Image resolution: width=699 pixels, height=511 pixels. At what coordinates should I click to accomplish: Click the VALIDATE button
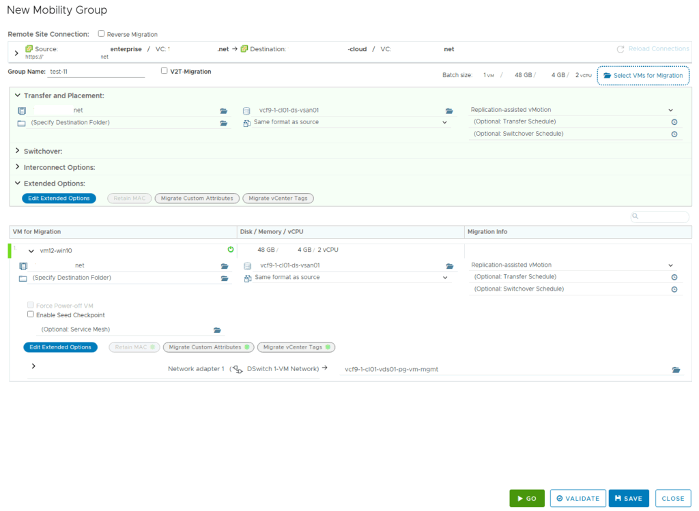click(577, 499)
